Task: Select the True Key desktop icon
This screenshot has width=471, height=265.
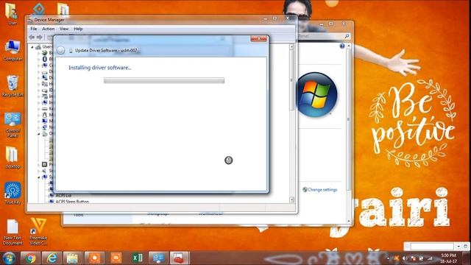Action: pos(13,193)
